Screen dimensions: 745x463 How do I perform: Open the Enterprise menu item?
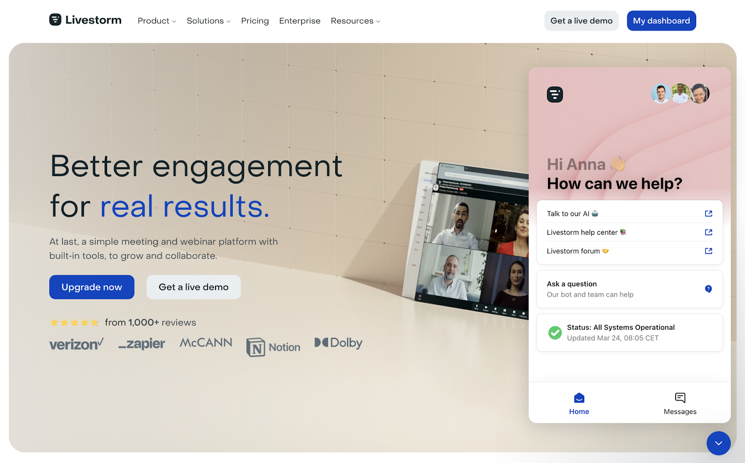pyautogui.click(x=299, y=21)
